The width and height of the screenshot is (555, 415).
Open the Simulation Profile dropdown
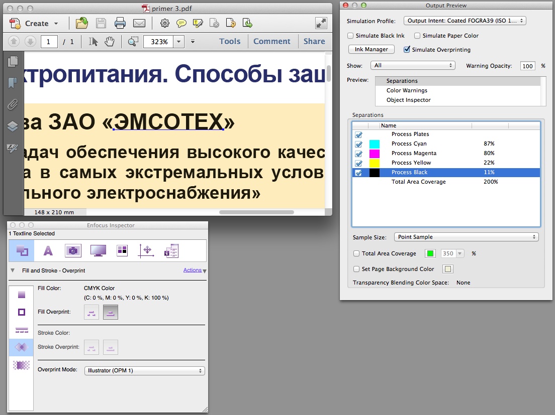[465, 21]
